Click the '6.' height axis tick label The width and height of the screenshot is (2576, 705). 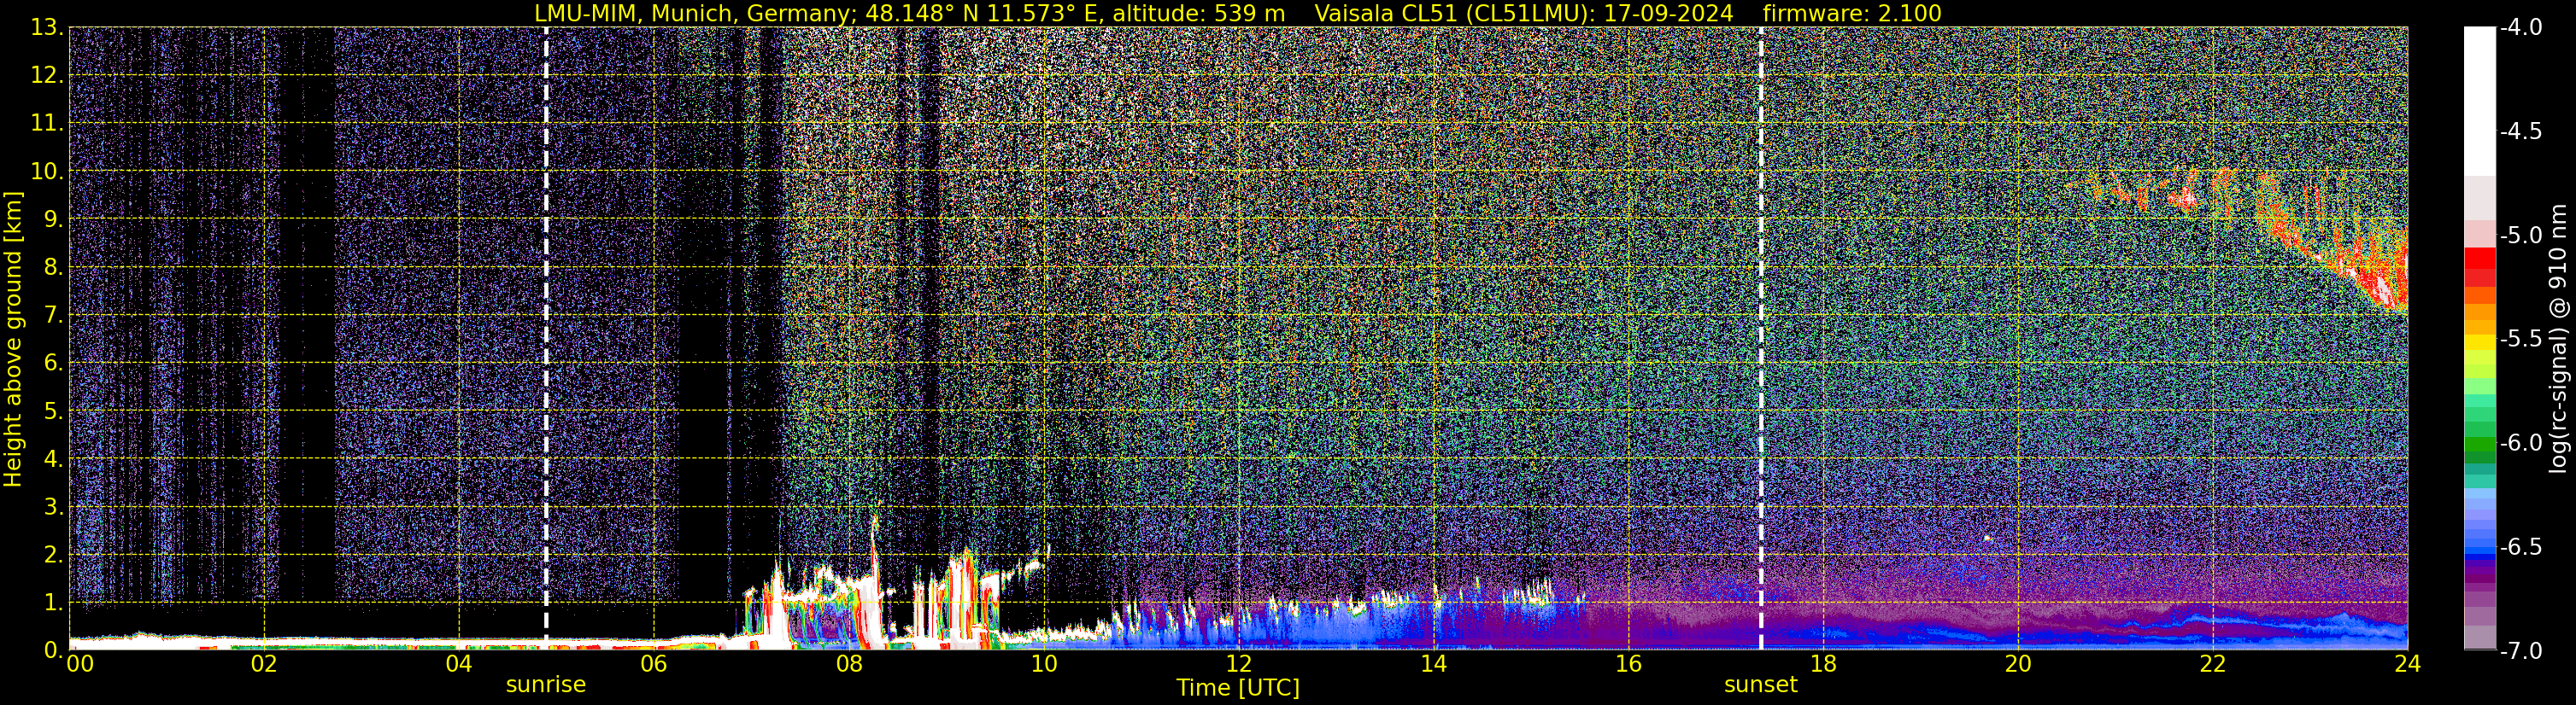pos(53,364)
